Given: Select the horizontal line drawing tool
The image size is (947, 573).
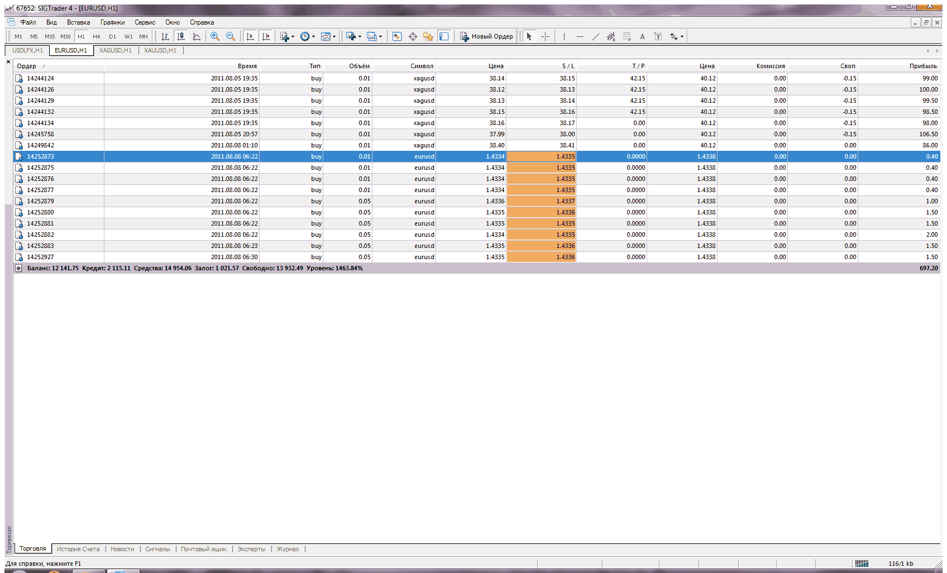Looking at the screenshot, I should click(x=580, y=36).
